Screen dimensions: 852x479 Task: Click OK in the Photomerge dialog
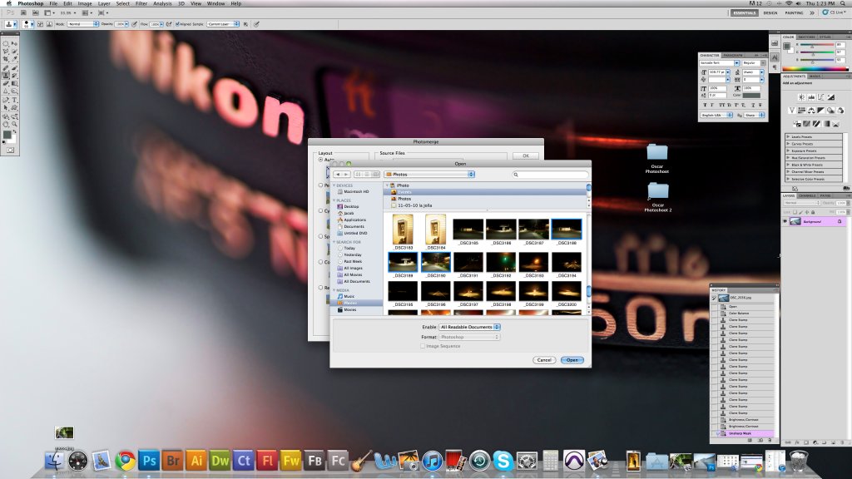tap(526, 156)
